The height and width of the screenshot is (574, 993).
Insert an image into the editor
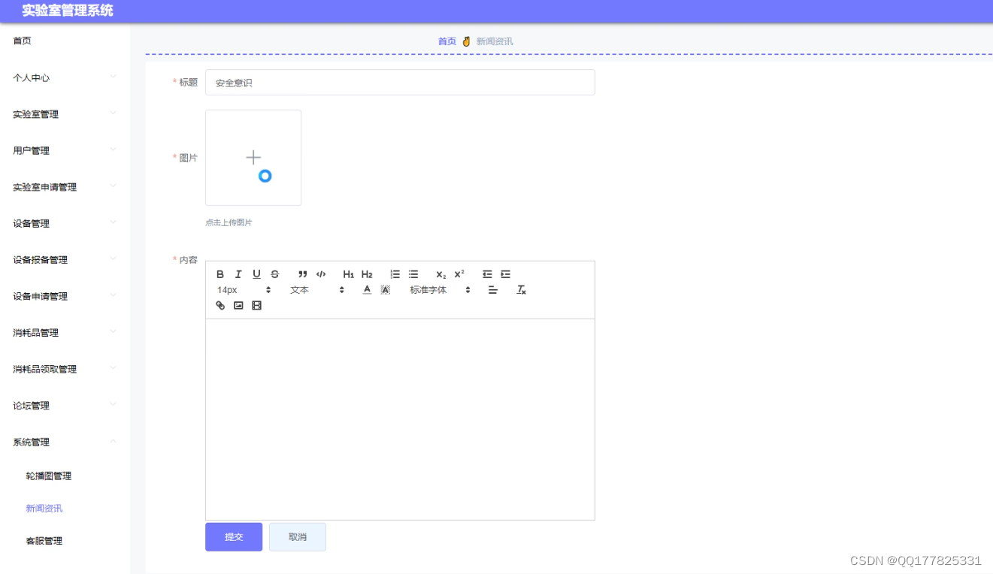pyautogui.click(x=238, y=306)
